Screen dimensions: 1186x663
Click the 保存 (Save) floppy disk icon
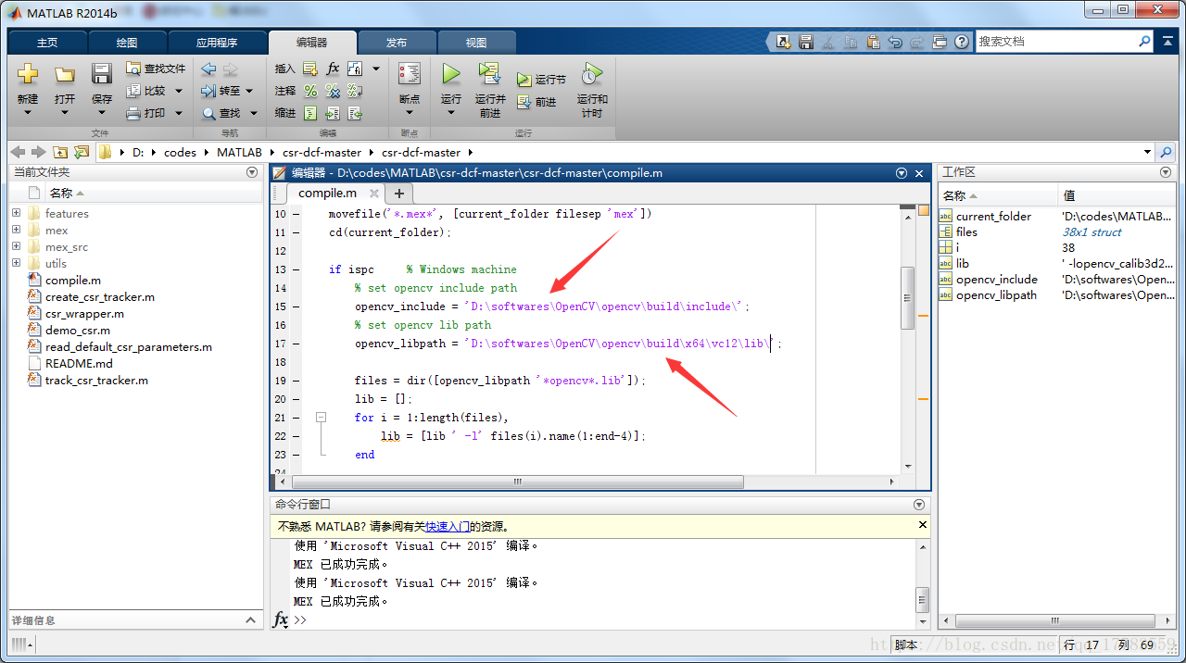101,74
